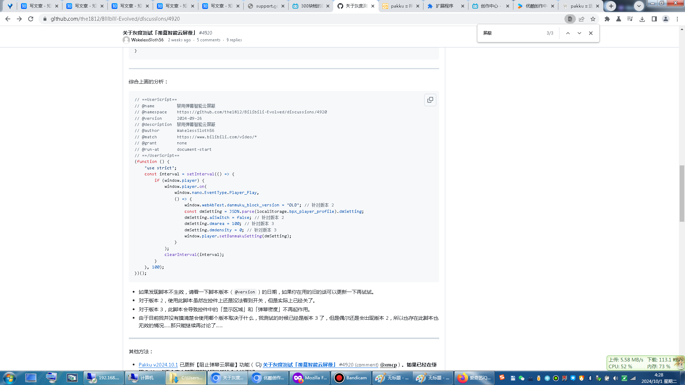This screenshot has height=385, width=685.
Task: Open the tab search dropdown chevron
Action: coord(639,6)
